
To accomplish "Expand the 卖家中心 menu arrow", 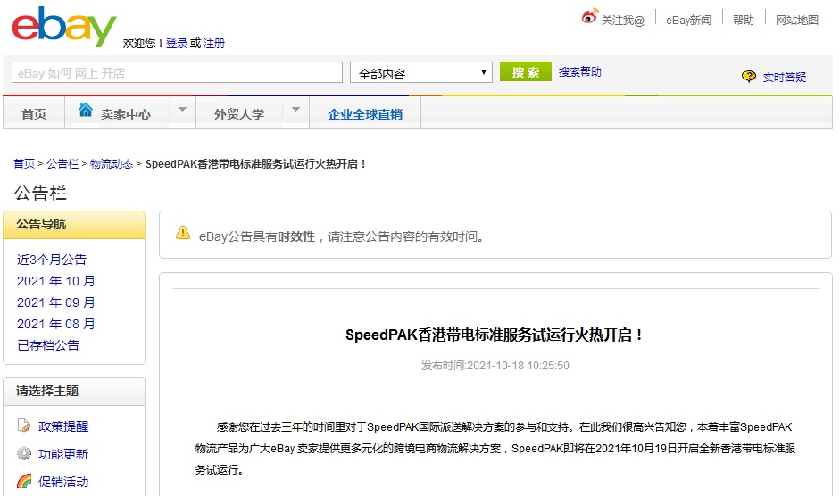I will tap(182, 109).
